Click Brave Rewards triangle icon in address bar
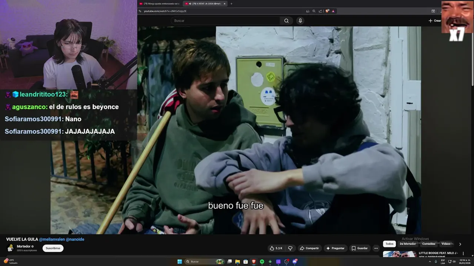Screen dimensions: 474x266 333,11
